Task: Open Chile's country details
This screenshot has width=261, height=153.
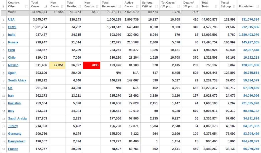Action: click(x=12, y=58)
